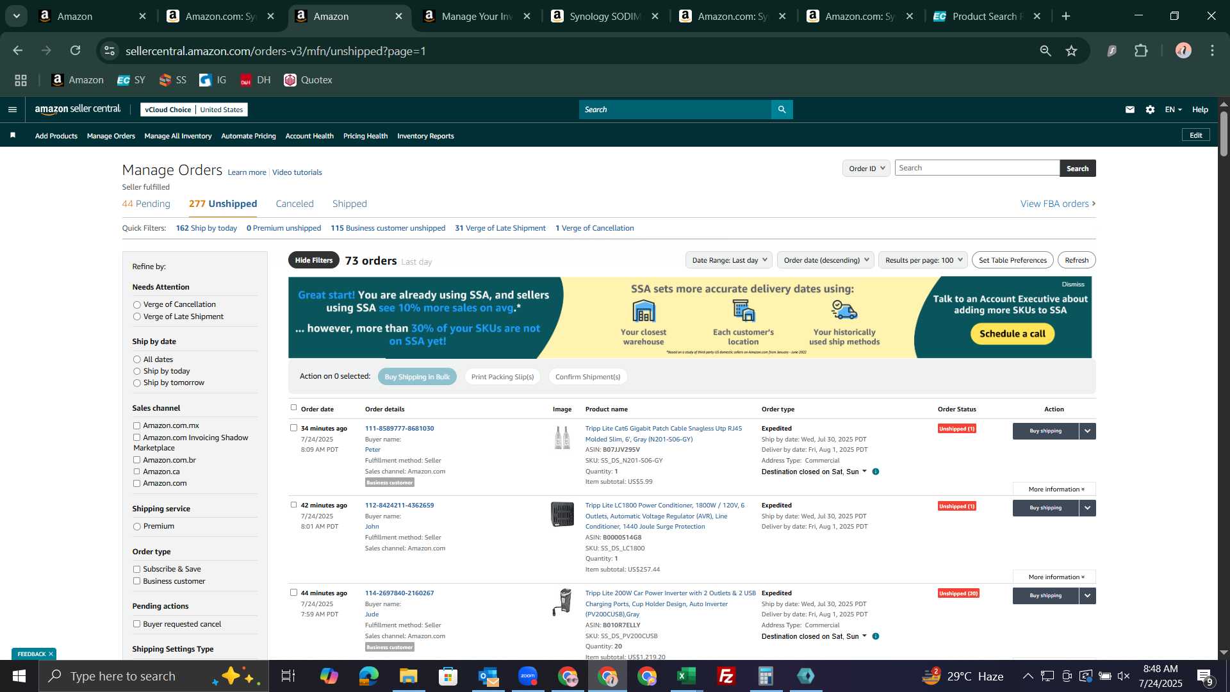Open Calculator from the taskbar
Viewport: 1230px width, 692px height.
[x=766, y=676]
